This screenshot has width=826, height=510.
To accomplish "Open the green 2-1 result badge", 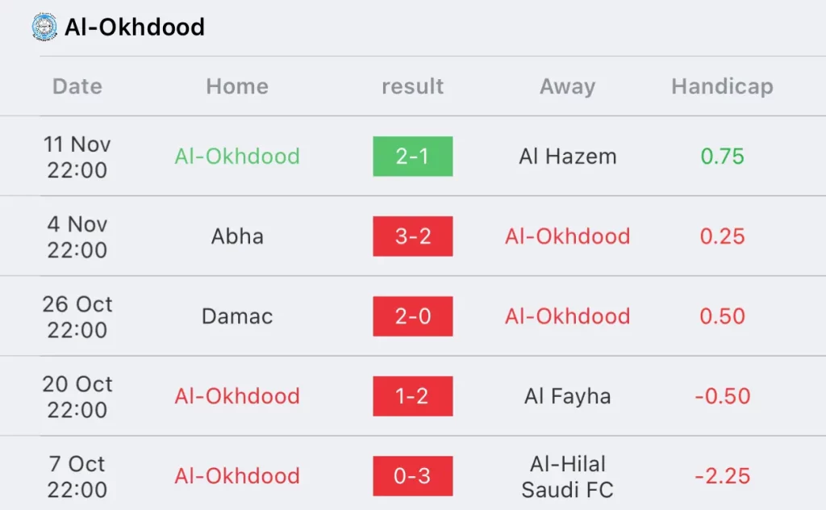I will click(412, 157).
